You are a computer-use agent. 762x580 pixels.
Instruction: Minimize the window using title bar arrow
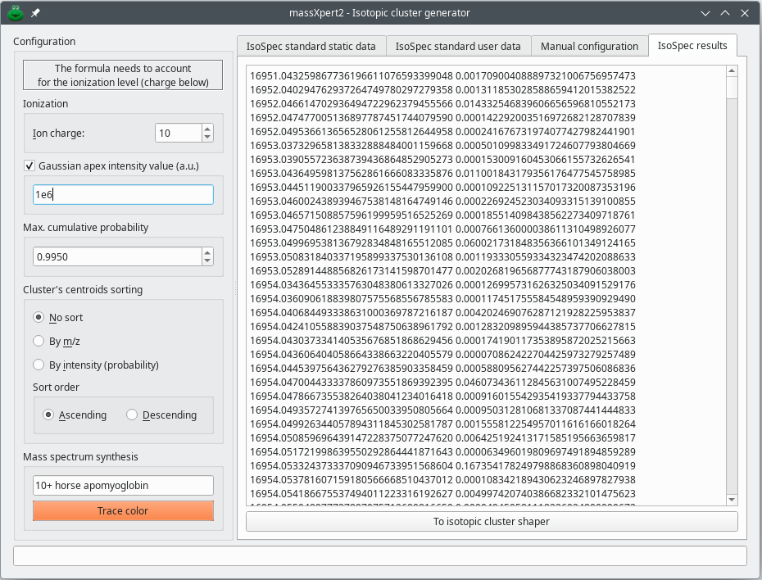coord(705,13)
